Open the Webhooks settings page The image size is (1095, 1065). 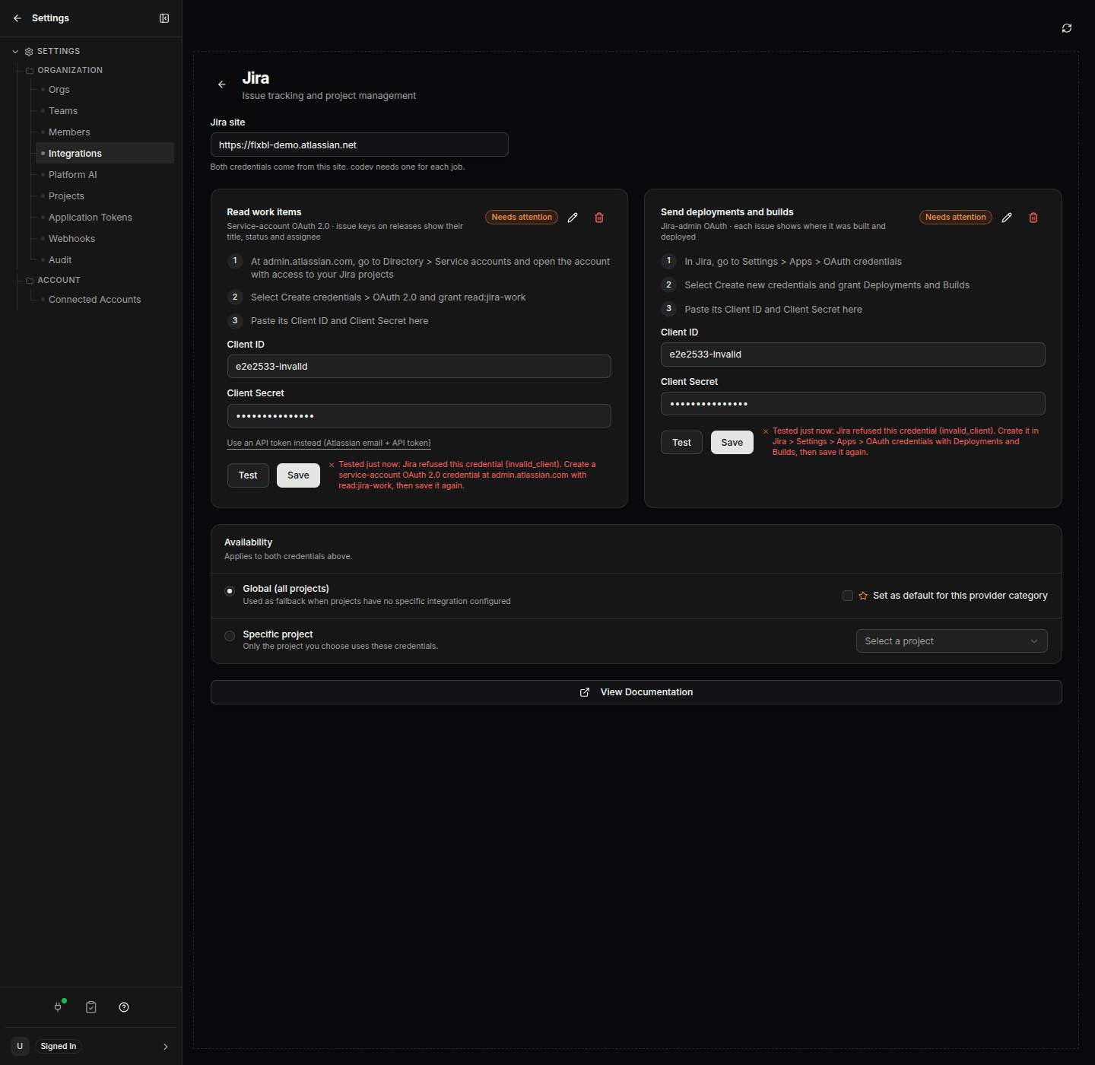71,239
